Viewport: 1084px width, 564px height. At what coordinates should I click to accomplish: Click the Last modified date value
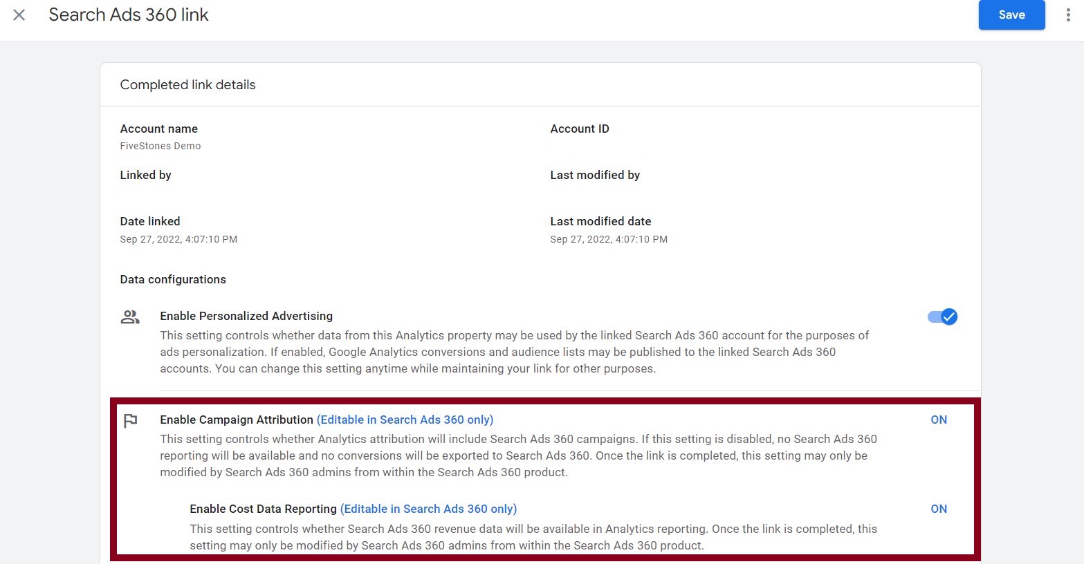click(x=609, y=239)
